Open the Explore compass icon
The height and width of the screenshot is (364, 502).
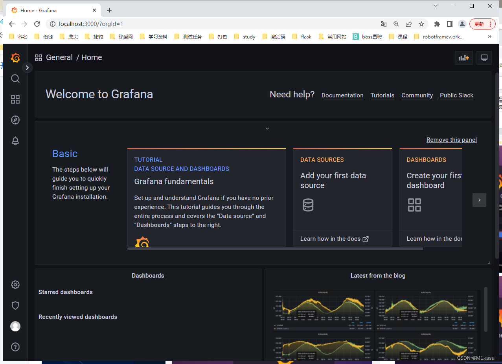(x=15, y=120)
